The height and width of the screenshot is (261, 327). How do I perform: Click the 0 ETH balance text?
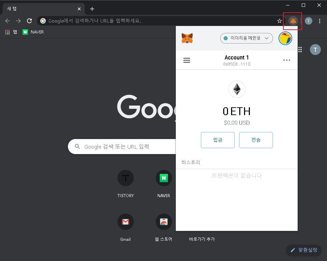(237, 111)
